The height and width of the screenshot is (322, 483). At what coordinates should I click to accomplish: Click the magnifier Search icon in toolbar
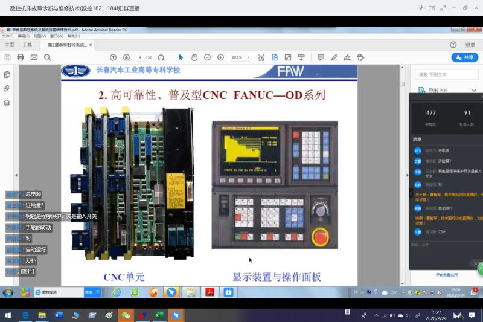tap(48, 57)
